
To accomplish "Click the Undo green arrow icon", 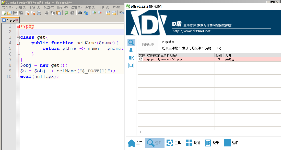I will click(x=66, y=13).
